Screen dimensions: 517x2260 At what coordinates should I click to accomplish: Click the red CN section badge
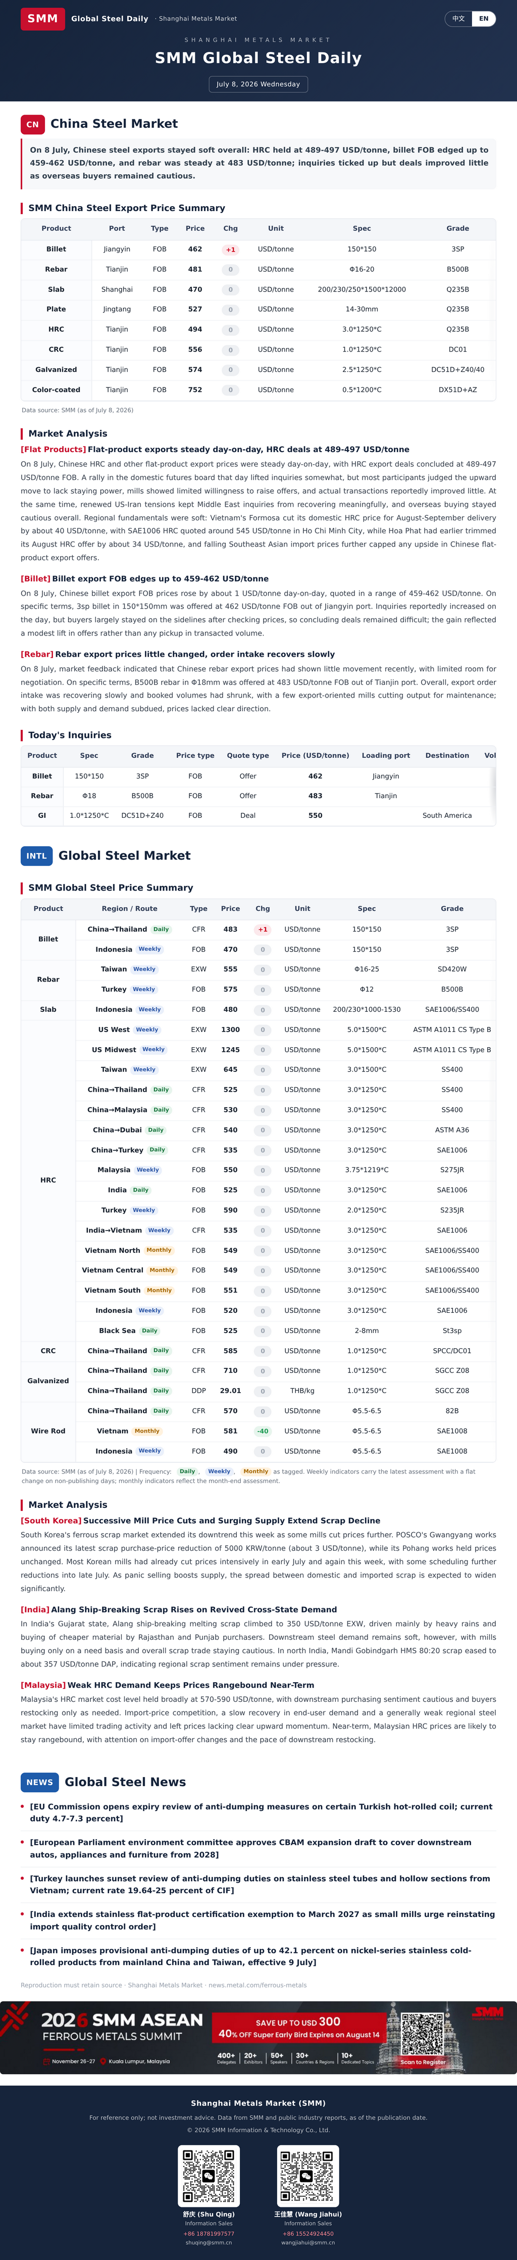click(32, 125)
